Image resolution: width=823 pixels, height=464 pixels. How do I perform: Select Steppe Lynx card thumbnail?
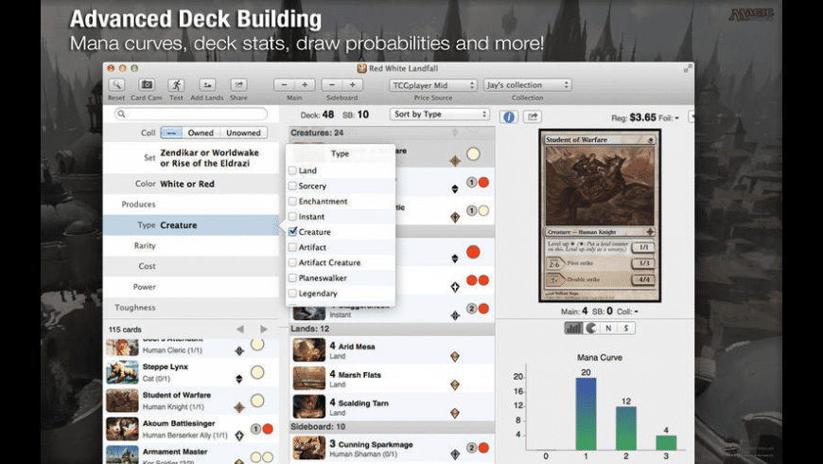(122, 372)
